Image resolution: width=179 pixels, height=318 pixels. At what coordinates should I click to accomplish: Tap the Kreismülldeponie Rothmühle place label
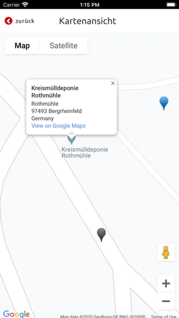tap(85, 153)
